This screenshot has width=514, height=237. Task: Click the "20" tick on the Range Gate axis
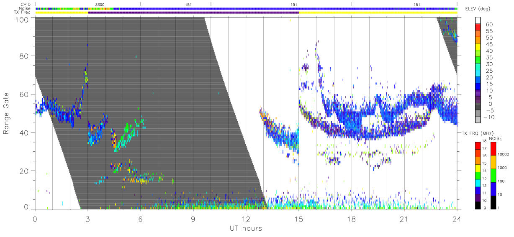point(24,171)
